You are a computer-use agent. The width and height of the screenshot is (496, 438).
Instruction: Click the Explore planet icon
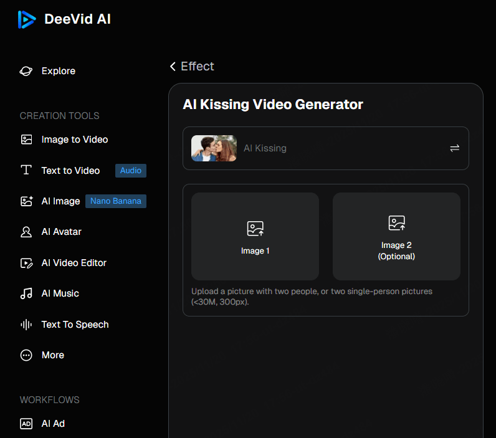point(26,71)
